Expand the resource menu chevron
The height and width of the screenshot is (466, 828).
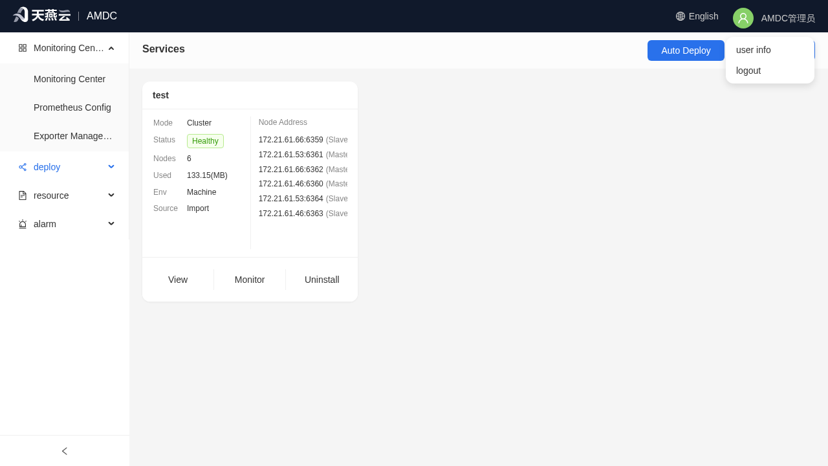[111, 195]
